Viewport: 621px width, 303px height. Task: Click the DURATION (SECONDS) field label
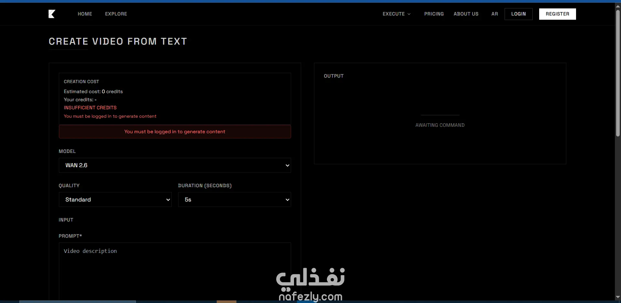point(205,186)
